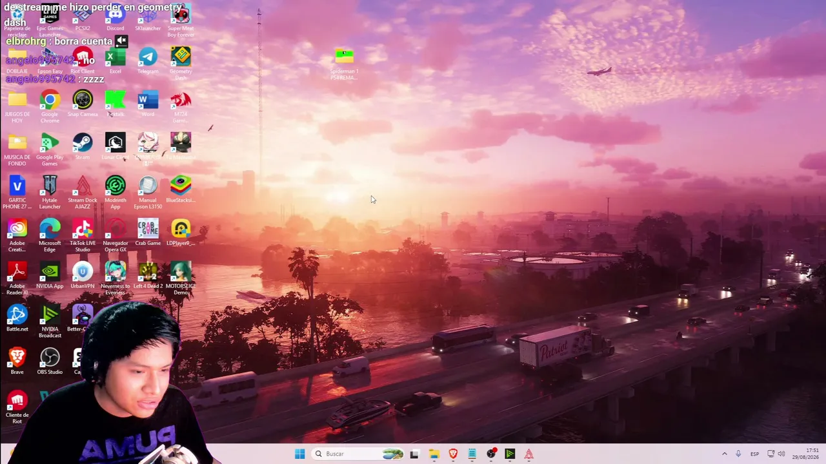Screen dimensions: 826x464
Task: Open the Windows Start menu
Action: click(299, 454)
